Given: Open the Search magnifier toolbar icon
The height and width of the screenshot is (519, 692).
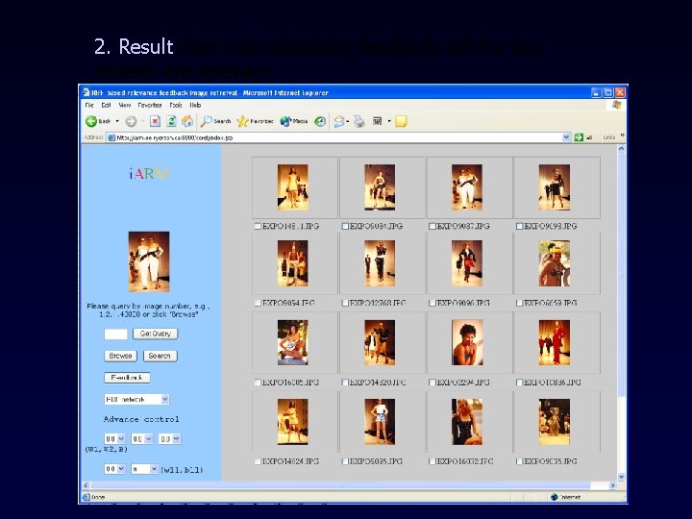Looking at the screenshot, I should coord(206,121).
